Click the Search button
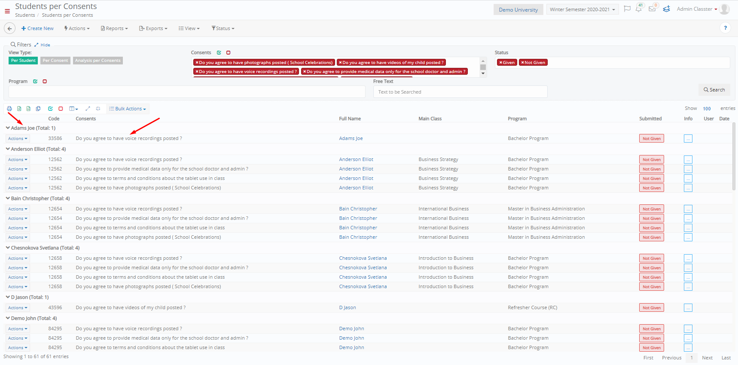Screen dimensions: 738x365 [714, 90]
